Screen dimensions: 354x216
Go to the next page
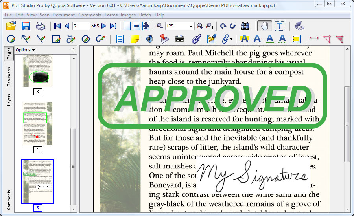click(104, 26)
